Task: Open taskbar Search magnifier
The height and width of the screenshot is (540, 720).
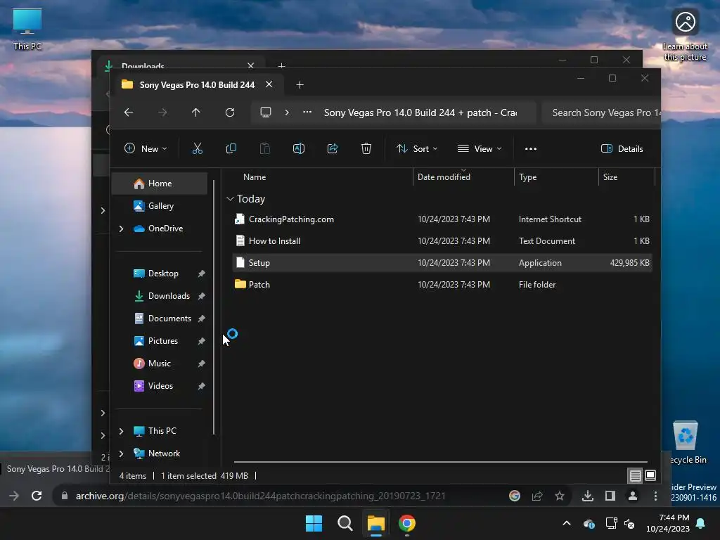Action: tap(345, 523)
